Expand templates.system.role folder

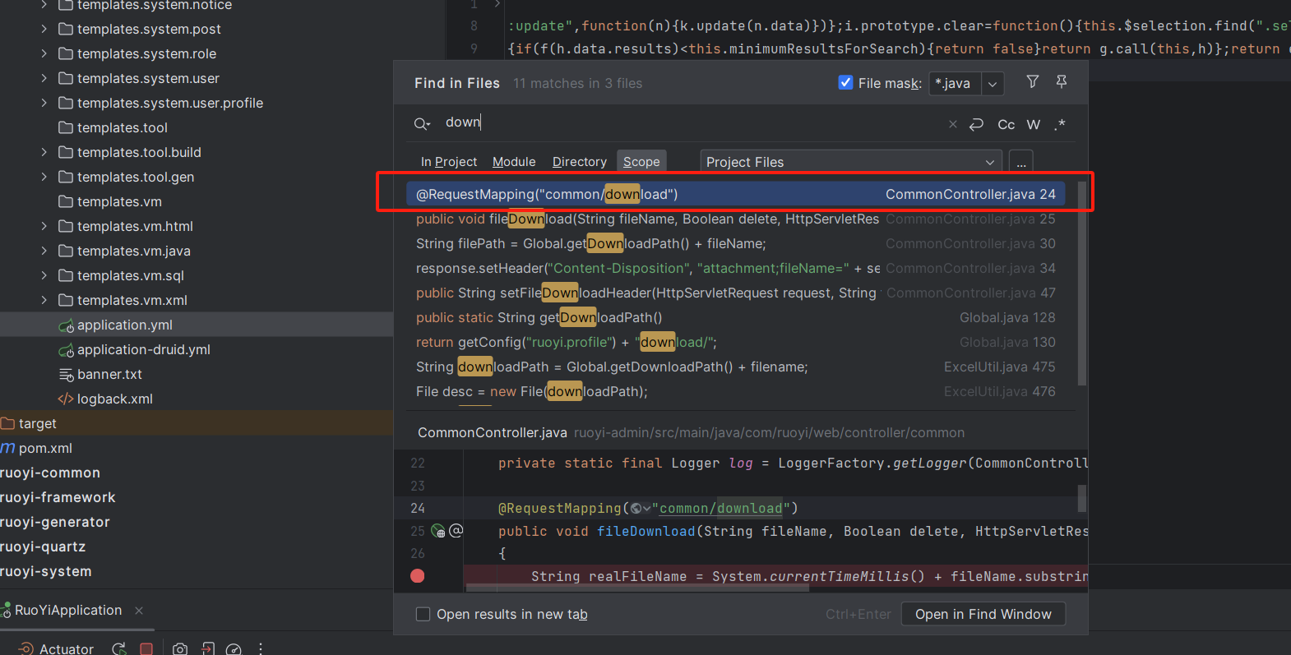click(x=44, y=53)
